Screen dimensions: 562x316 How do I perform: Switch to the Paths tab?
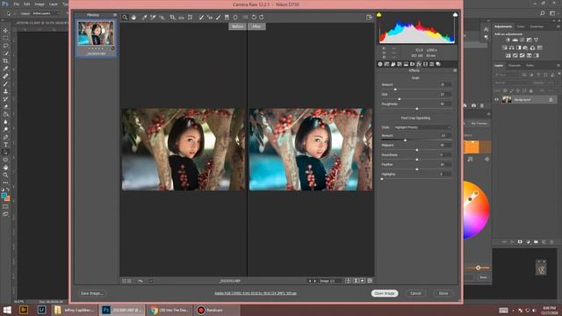click(530, 66)
